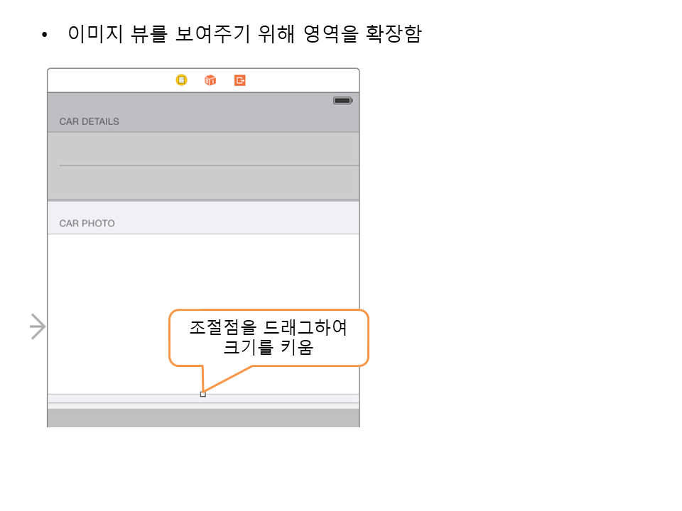Select the CAR DETAILS section header
This screenshot has width=682, height=511.
(x=90, y=121)
